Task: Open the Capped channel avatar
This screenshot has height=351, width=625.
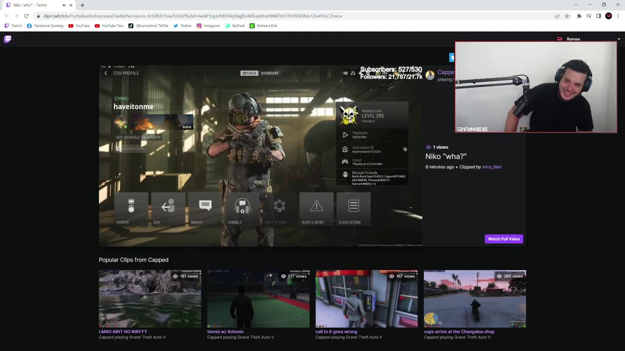Action: pos(430,75)
